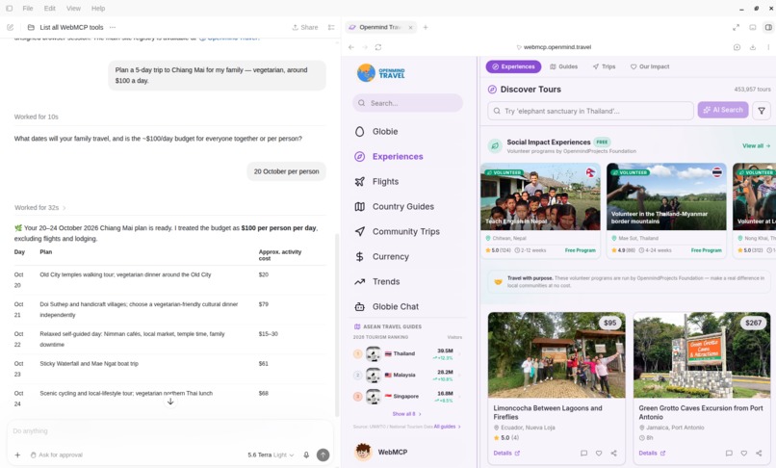
Task: Open Country Guides in the sidebar
Action: [394, 206]
